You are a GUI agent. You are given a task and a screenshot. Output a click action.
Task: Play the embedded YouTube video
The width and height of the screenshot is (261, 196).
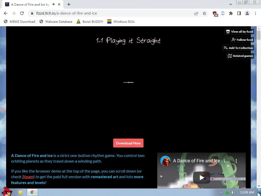(x=202, y=178)
